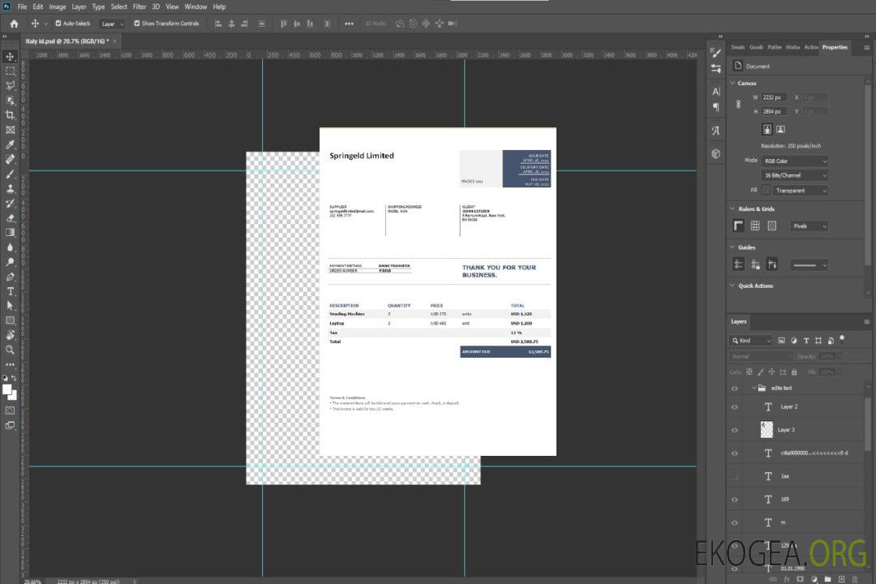Open the RGB Color mode dropdown

(794, 161)
